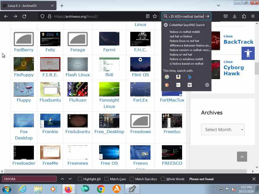259x194 pixels.
Task: Open Firefox taskbar button
Action: click(x=69, y=189)
